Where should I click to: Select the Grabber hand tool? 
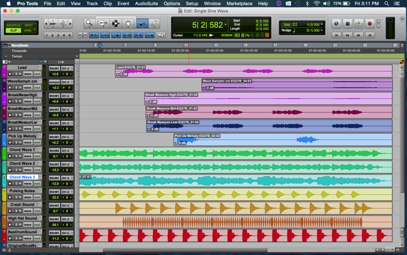click(x=128, y=23)
